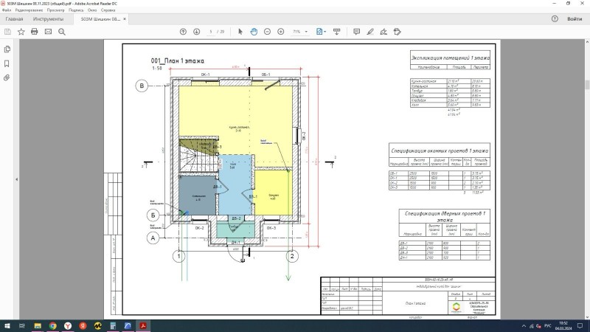
Task: Open page thumbnails panel in sidebar
Action: [7, 49]
